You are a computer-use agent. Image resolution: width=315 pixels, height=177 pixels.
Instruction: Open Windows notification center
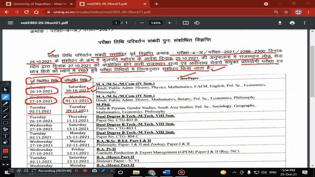click(305, 173)
